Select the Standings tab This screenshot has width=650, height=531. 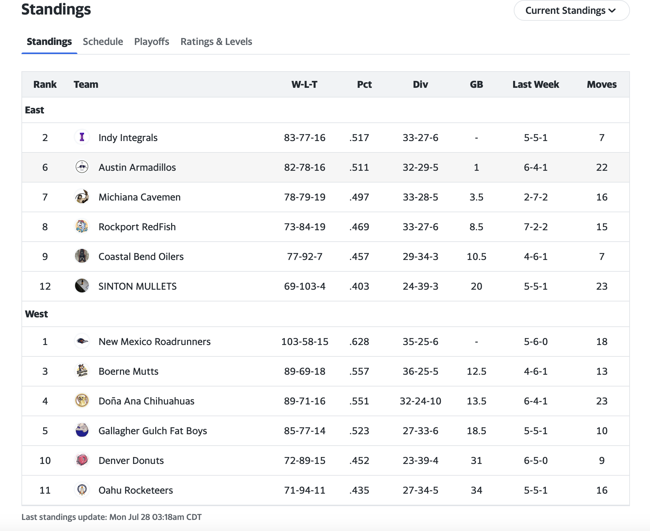pyautogui.click(x=49, y=42)
